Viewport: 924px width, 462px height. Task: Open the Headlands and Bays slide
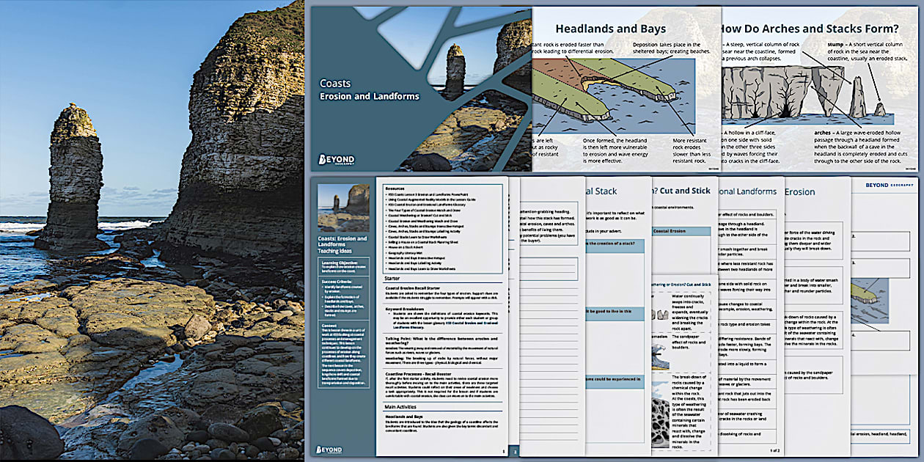click(x=610, y=89)
